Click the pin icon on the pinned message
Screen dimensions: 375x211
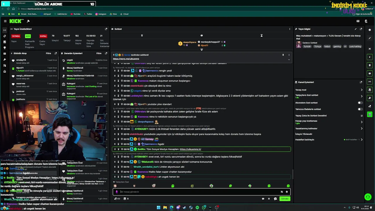[x=283, y=55]
